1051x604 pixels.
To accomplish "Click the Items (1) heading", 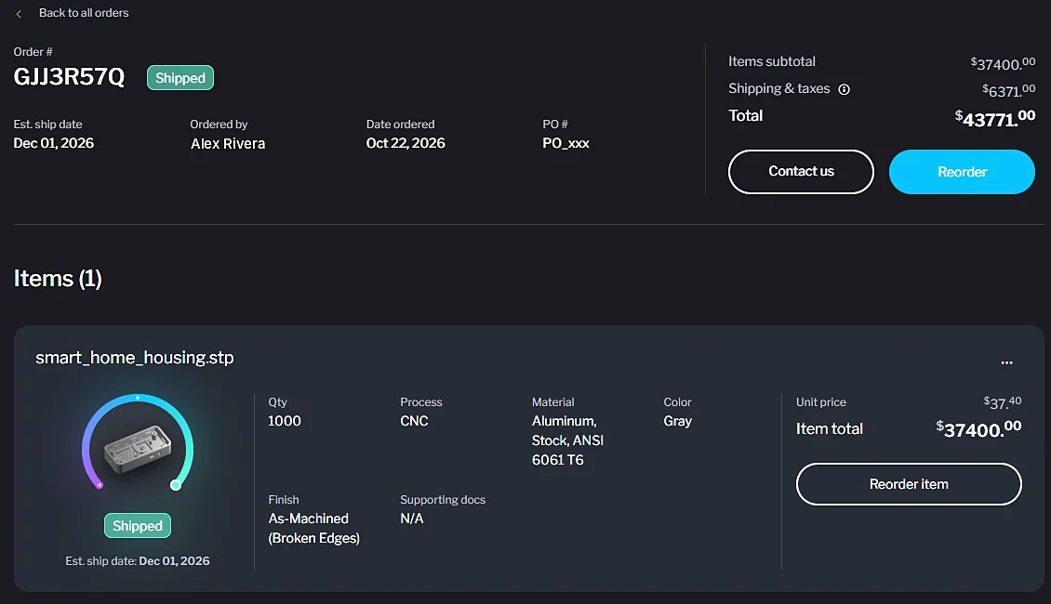I will [58, 279].
